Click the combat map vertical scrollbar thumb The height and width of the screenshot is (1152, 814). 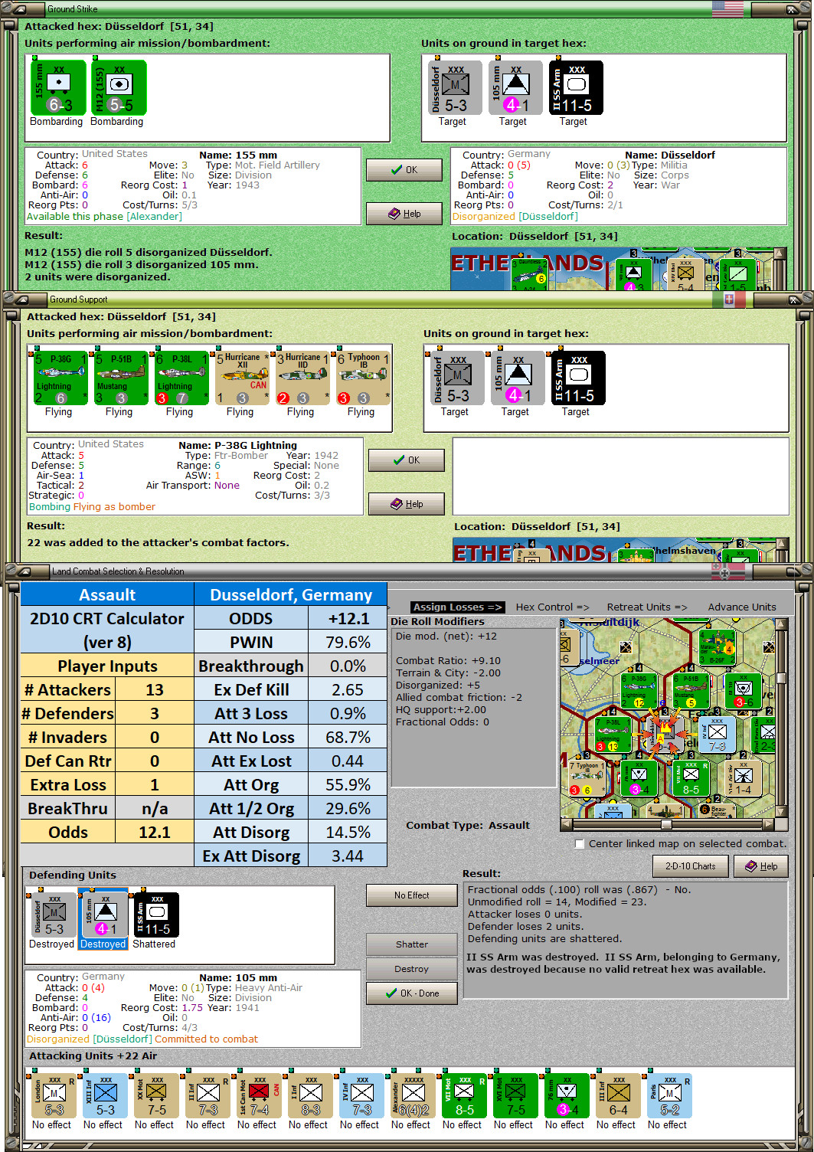[x=781, y=678]
